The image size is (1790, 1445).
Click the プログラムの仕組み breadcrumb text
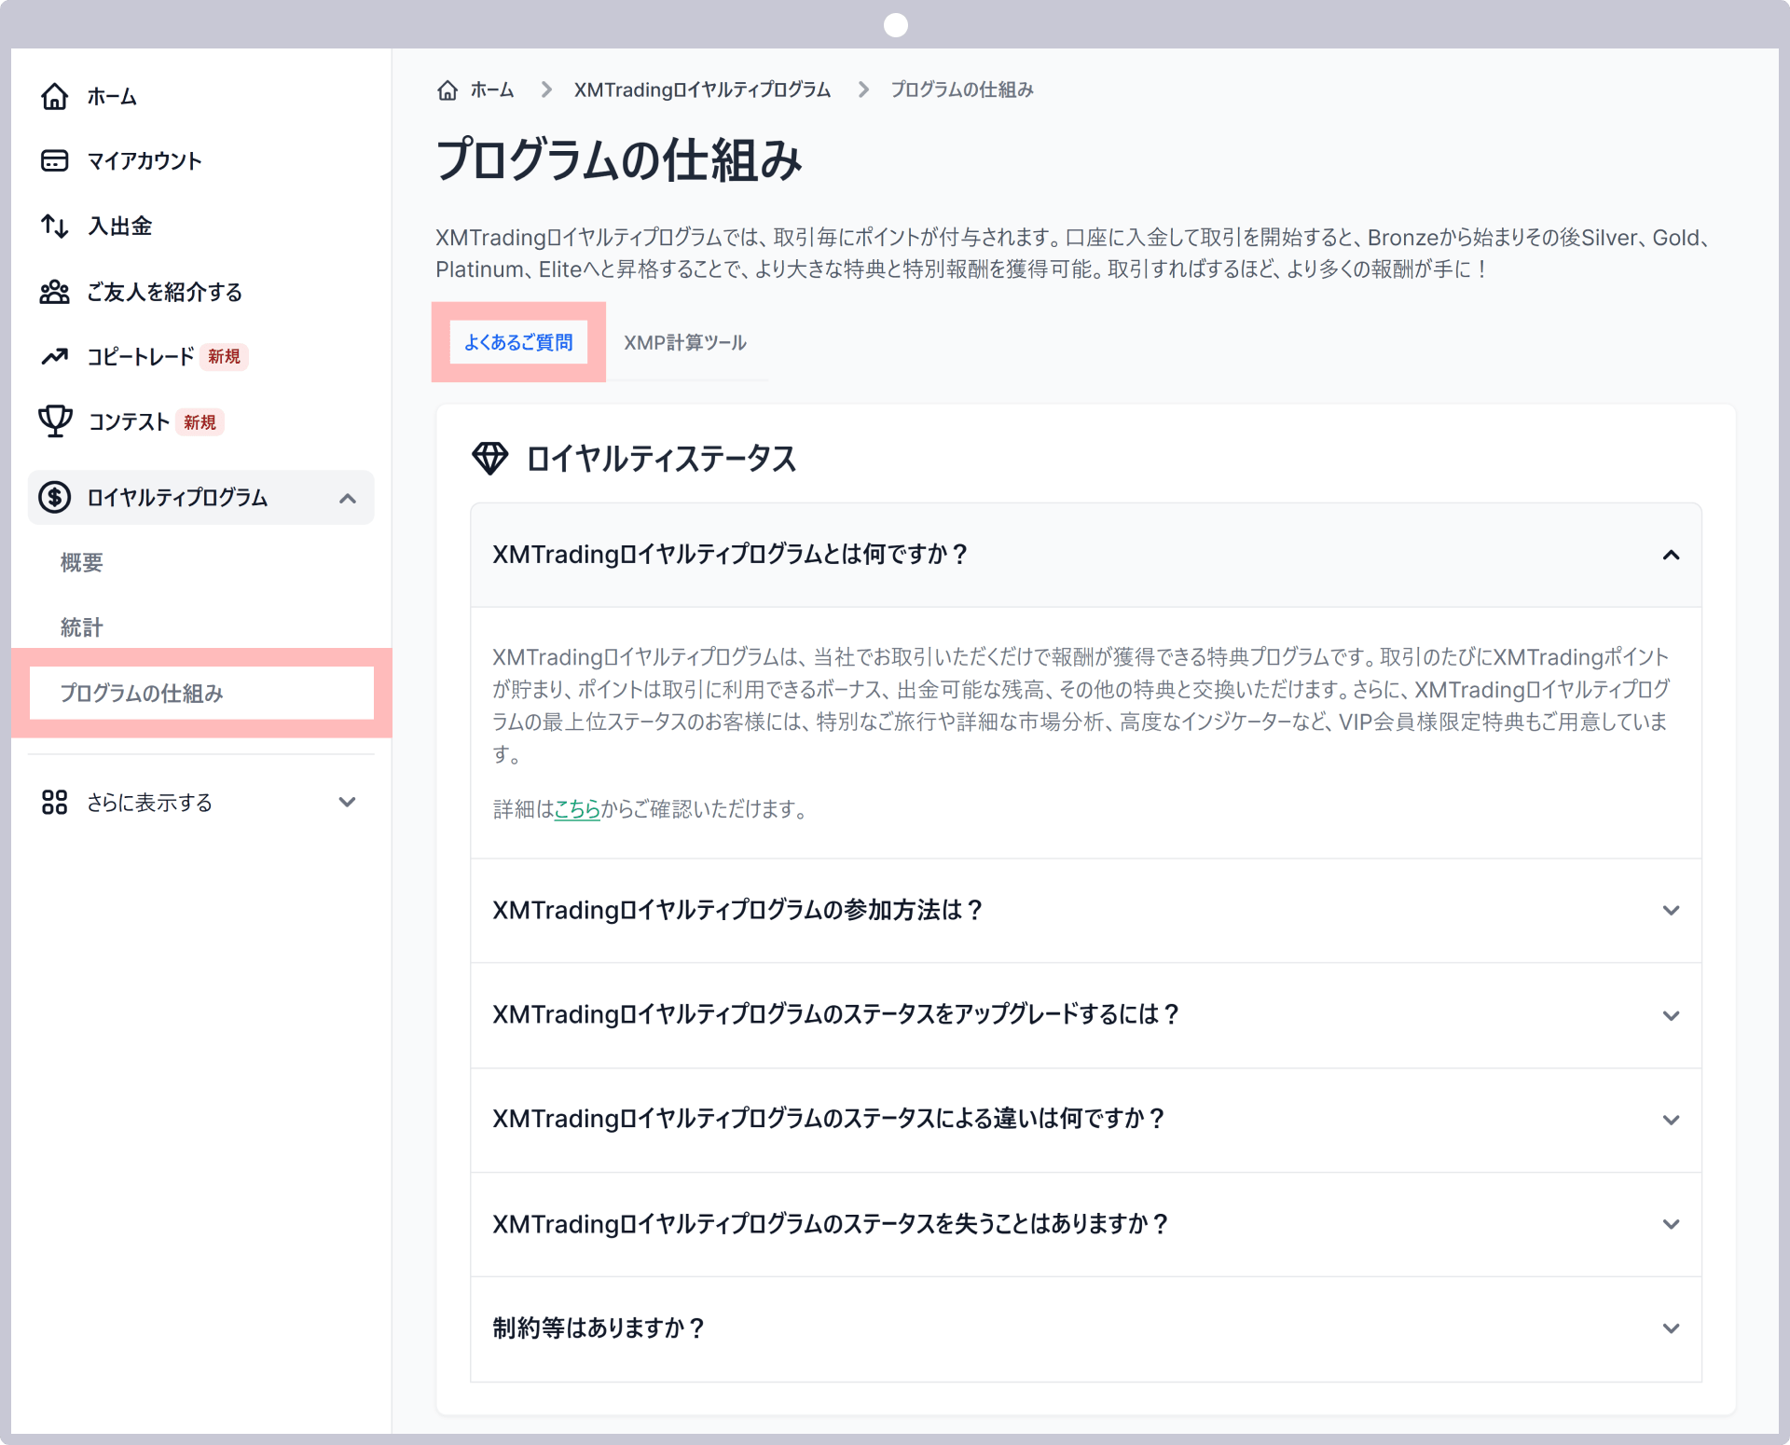point(962,89)
